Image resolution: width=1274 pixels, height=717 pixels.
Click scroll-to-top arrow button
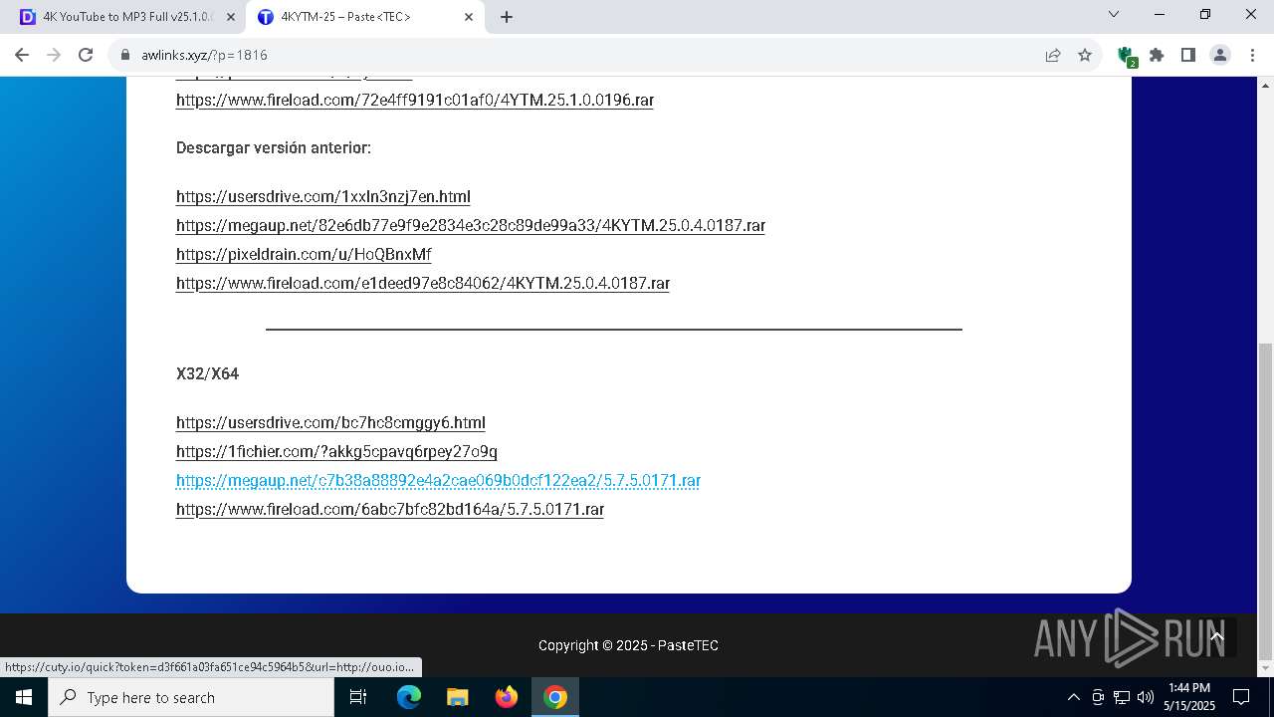1216,637
